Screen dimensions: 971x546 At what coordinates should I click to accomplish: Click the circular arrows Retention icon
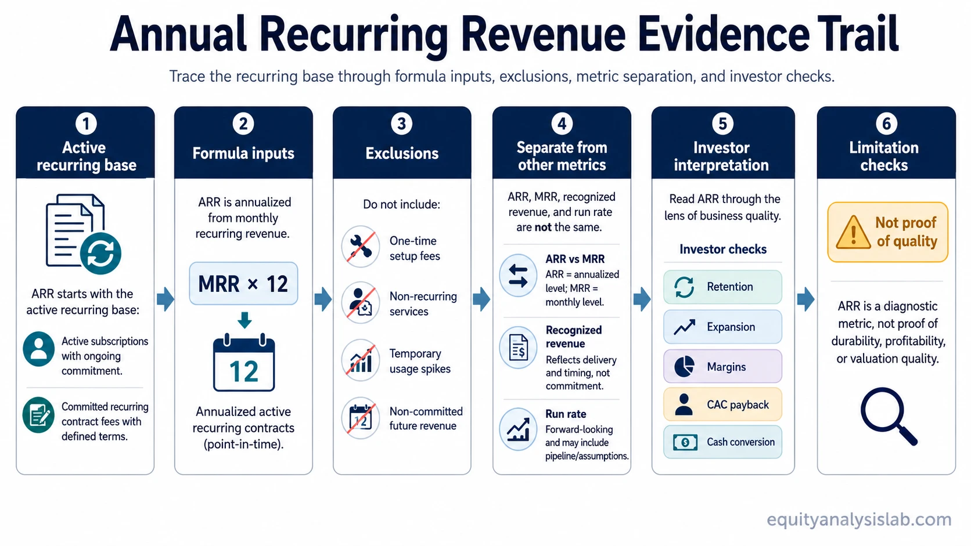[685, 287]
